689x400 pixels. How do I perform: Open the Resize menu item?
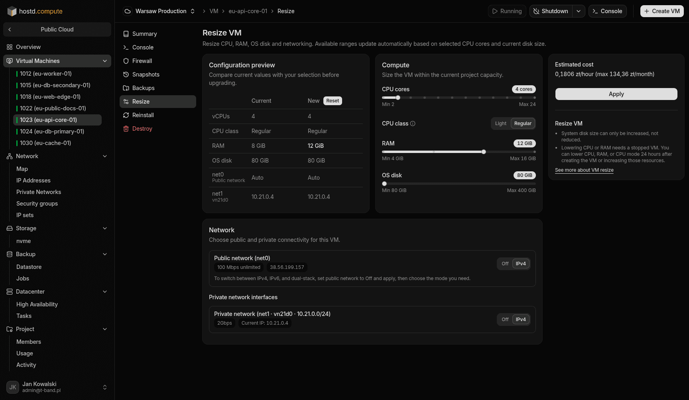point(158,102)
